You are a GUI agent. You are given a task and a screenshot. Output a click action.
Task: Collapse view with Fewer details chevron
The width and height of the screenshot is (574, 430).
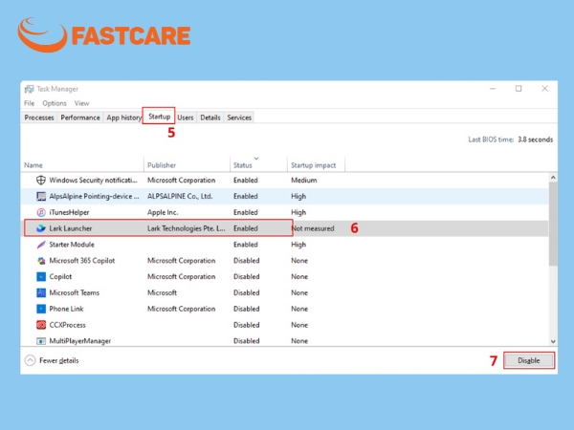click(30, 360)
